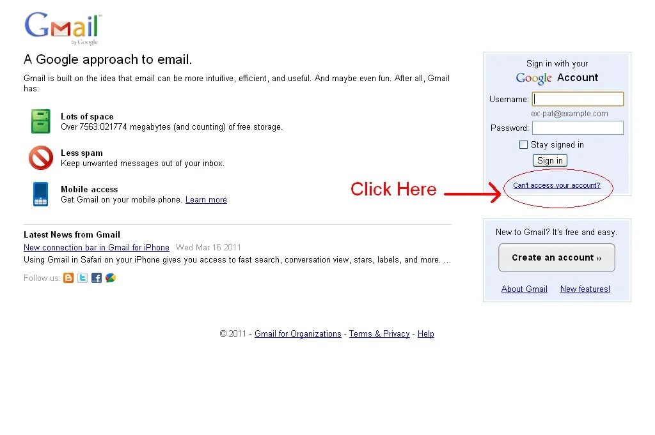Viewport: 655px width, 435px height.
Task: Click the New to Gmail? It's free text
Action: 556,233
